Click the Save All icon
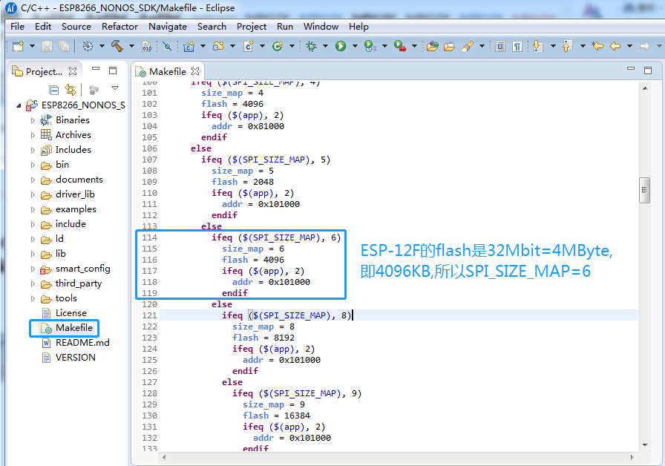665x466 pixels. (64, 46)
